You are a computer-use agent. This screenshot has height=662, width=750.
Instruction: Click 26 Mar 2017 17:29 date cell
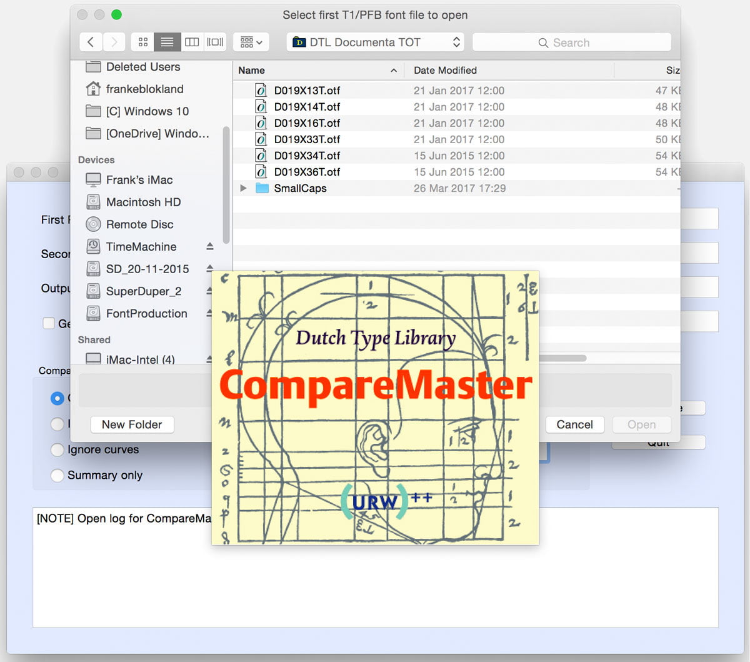tap(459, 188)
